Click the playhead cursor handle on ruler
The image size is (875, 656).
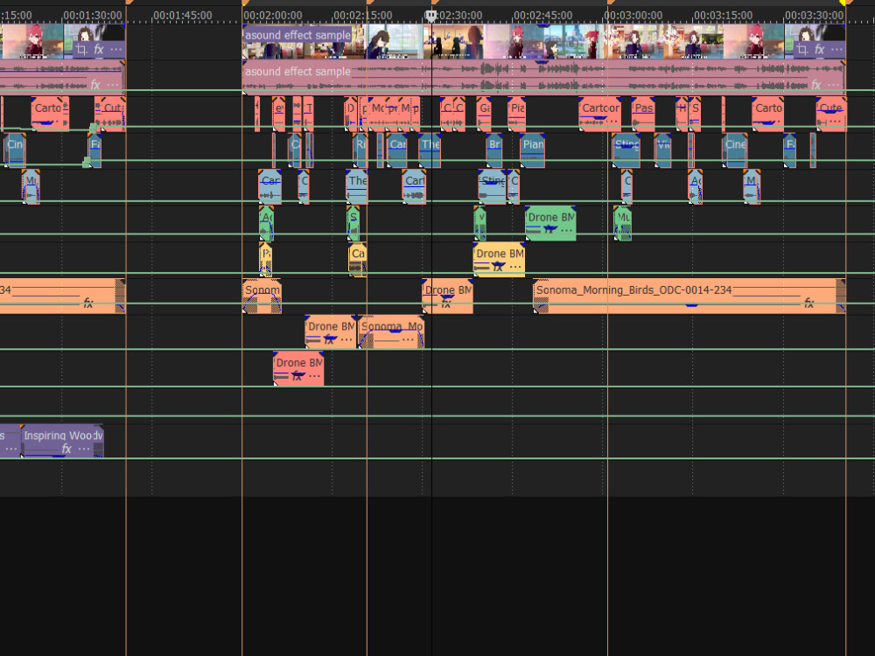pyautogui.click(x=430, y=16)
